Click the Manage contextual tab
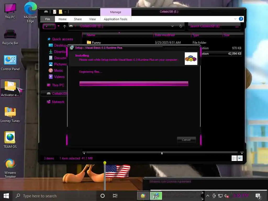 116,12
